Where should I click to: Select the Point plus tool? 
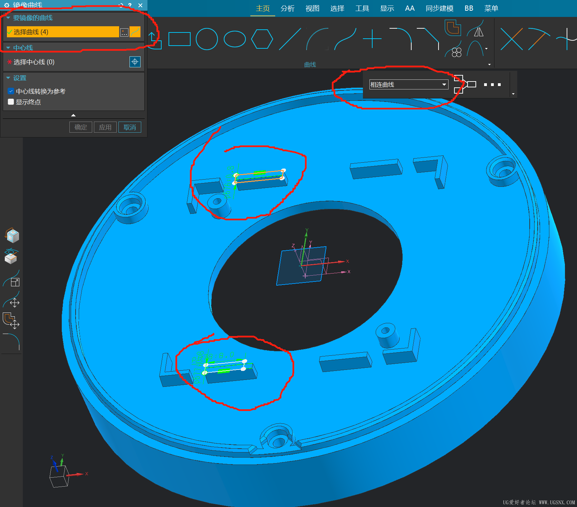pos(372,39)
